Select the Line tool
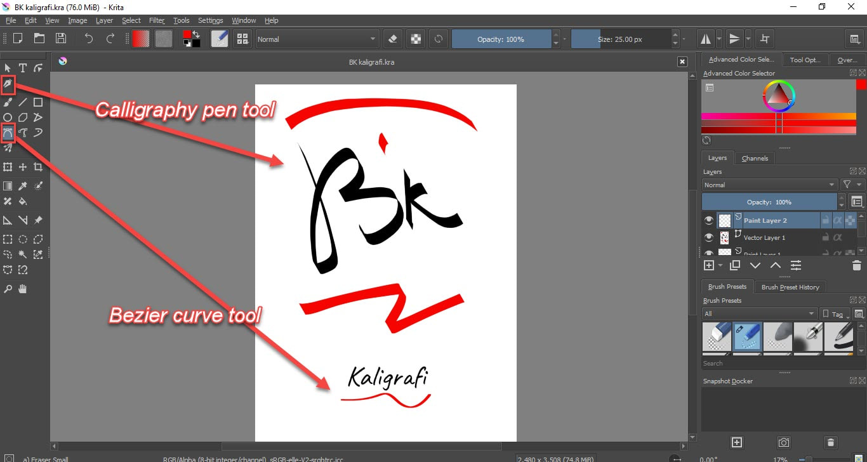The image size is (867, 462). [x=23, y=102]
